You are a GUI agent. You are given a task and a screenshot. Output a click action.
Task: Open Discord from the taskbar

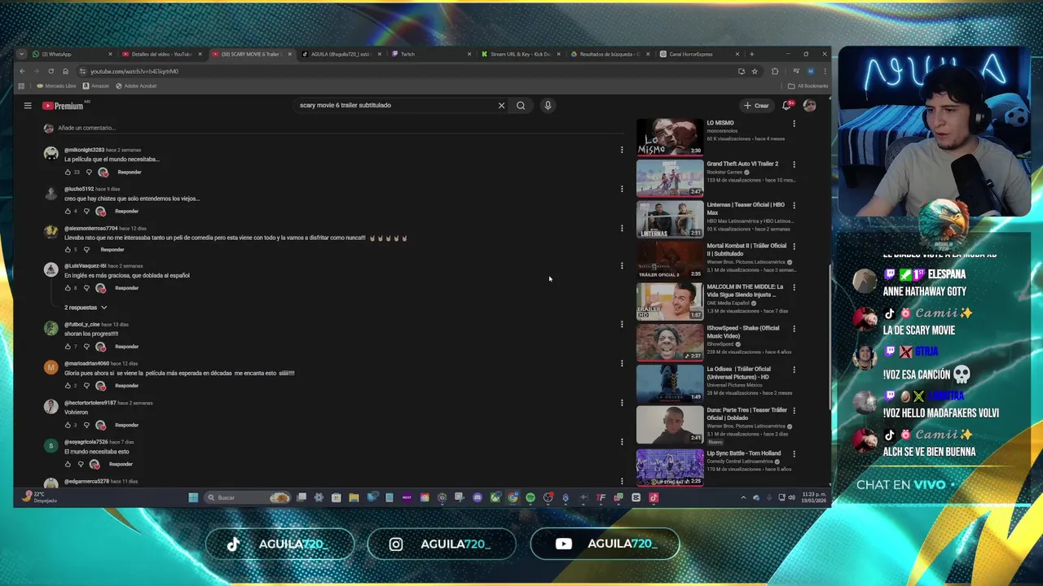(x=477, y=497)
